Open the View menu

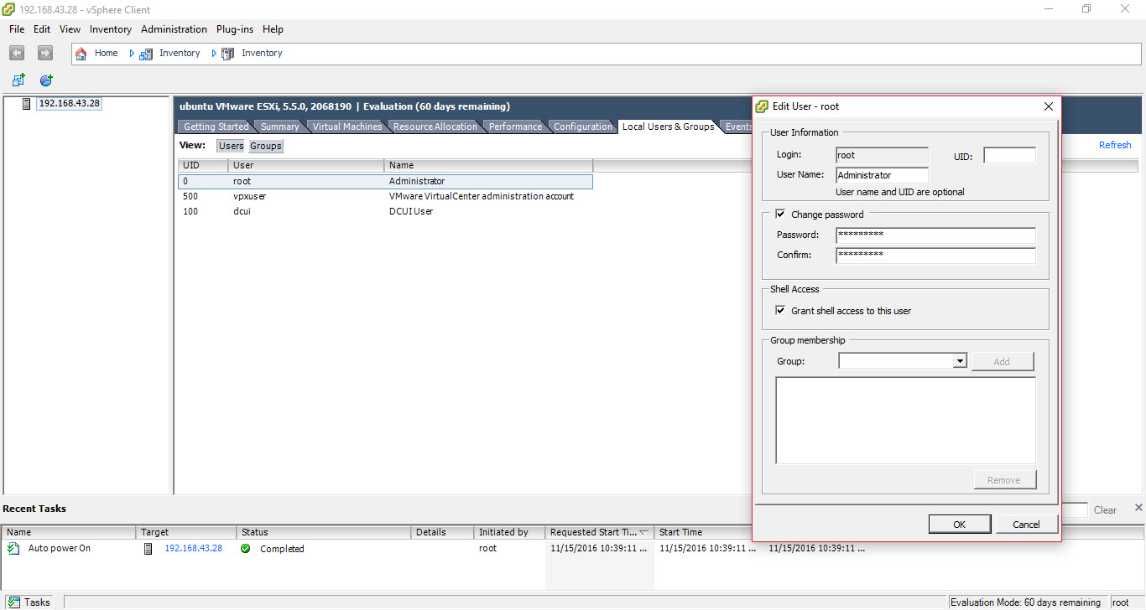tap(70, 29)
